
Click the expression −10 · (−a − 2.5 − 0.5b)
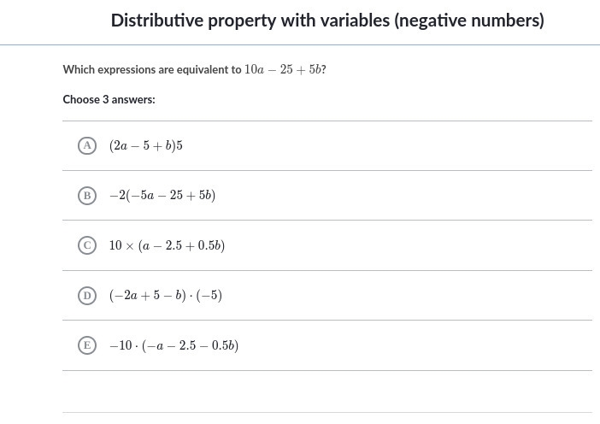(174, 345)
